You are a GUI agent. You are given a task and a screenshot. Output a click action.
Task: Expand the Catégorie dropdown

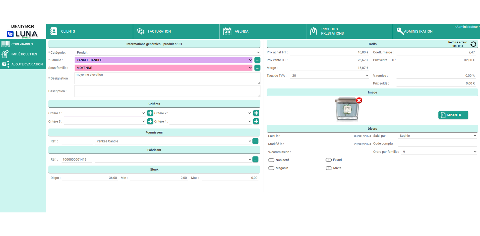click(x=167, y=52)
